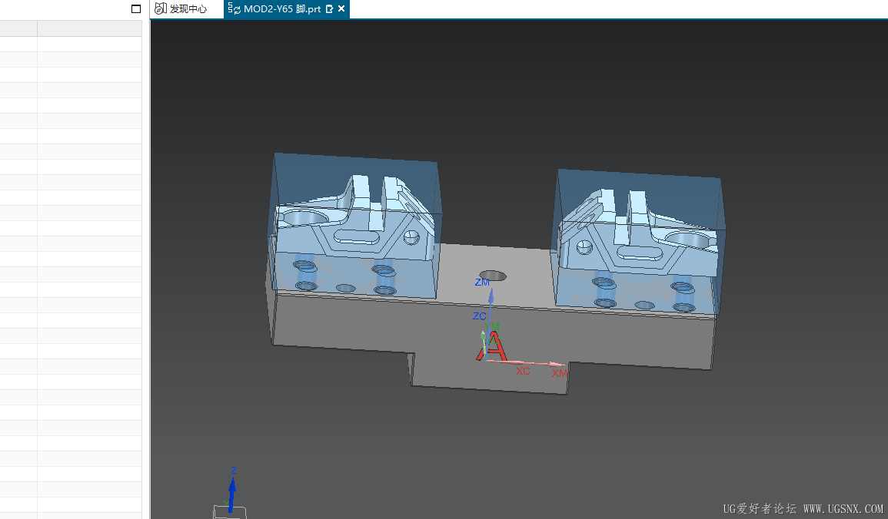Click the left translucent blue blank block
Viewport: 888px width, 519px height.
354,226
